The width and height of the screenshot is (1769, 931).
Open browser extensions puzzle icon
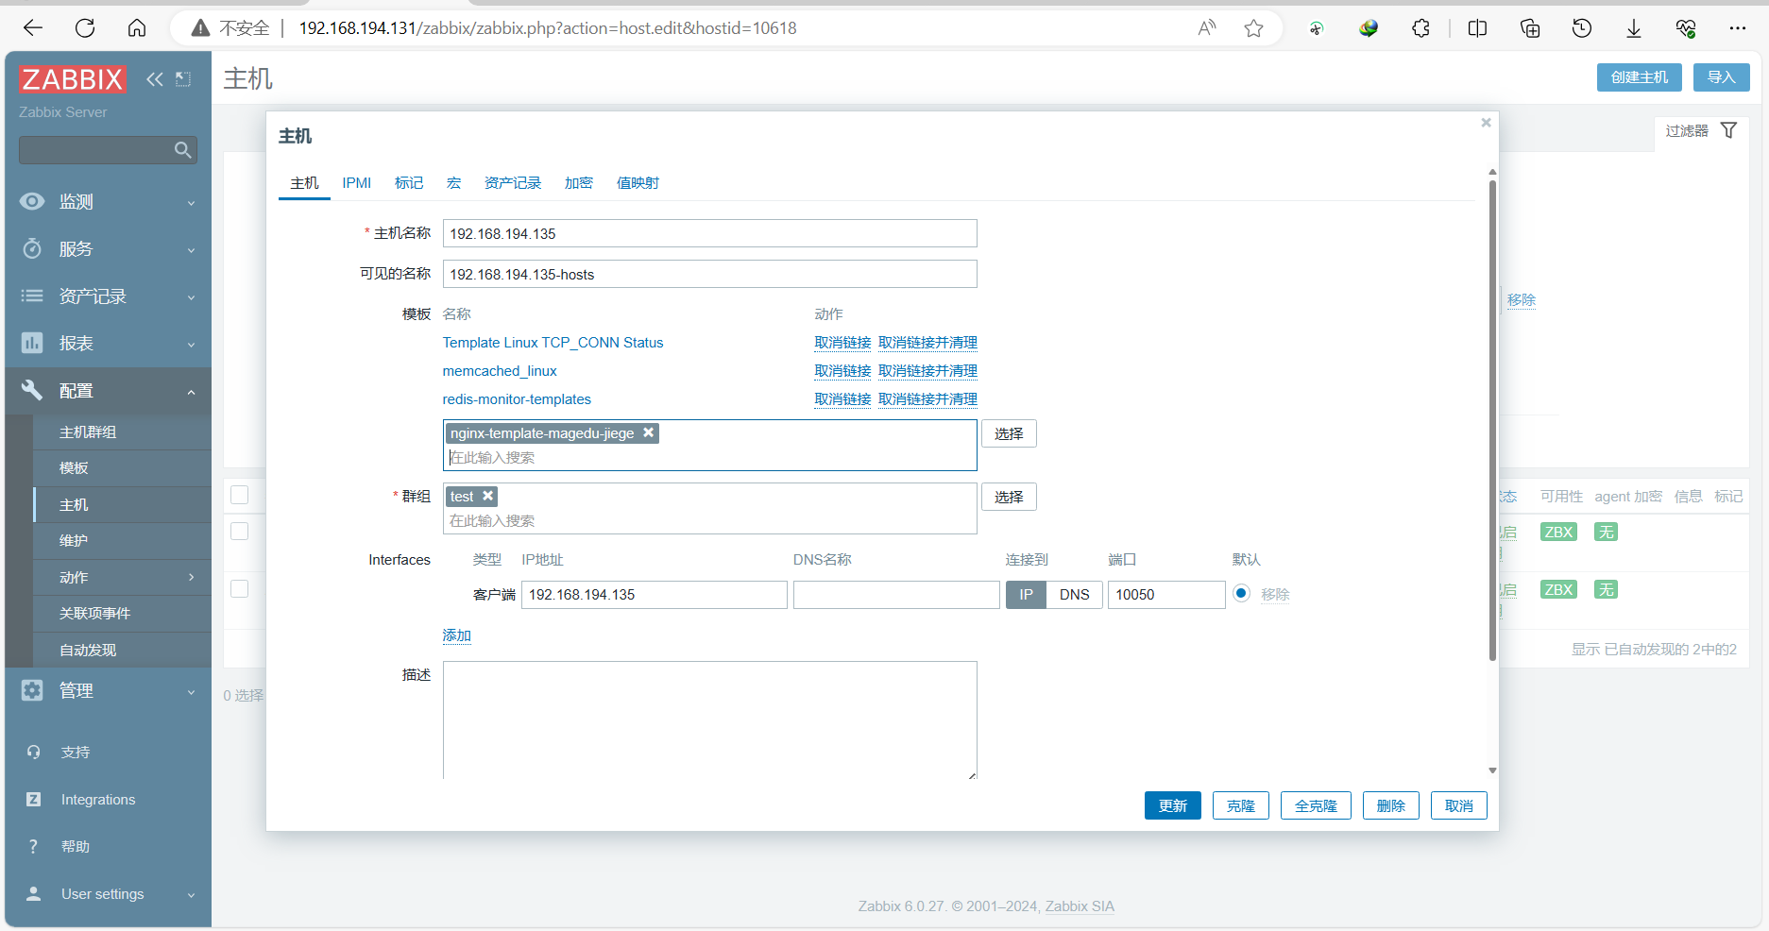coord(1420,28)
